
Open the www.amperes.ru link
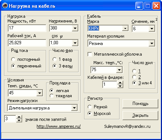(59, 126)
